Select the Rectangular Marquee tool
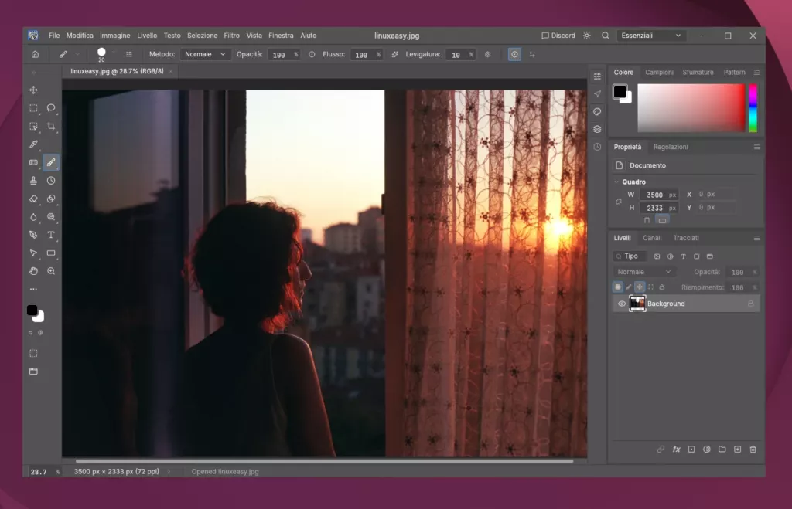This screenshot has height=509, width=792. (x=33, y=108)
